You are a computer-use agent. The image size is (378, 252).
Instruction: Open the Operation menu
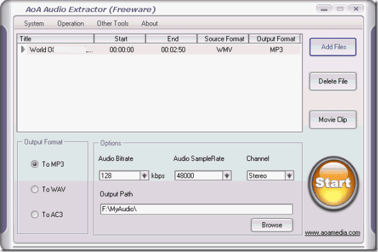(71, 24)
